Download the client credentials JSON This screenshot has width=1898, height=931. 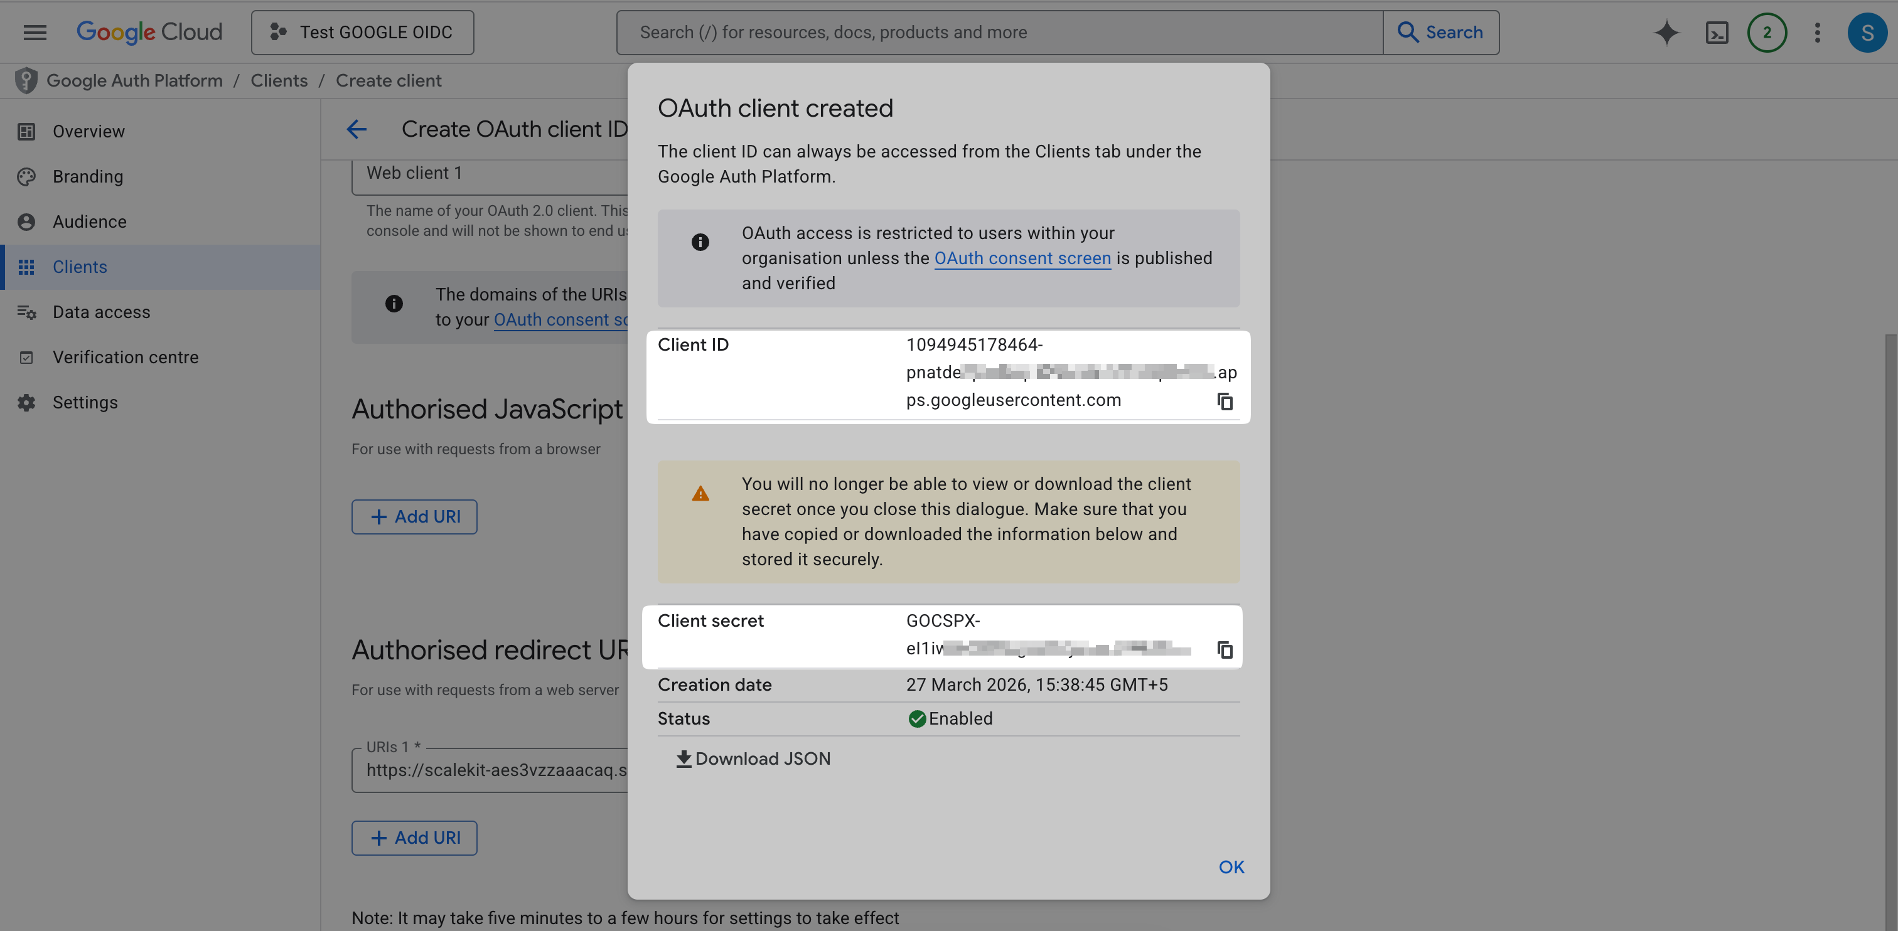(753, 758)
